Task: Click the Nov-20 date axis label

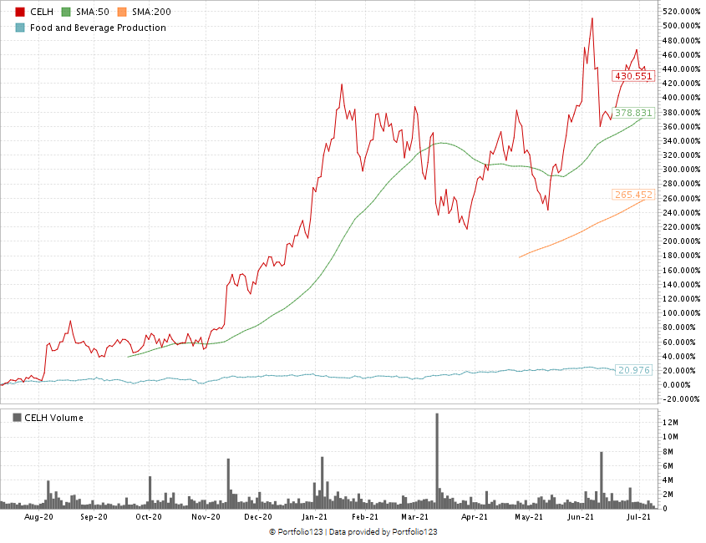Action: pos(206,516)
